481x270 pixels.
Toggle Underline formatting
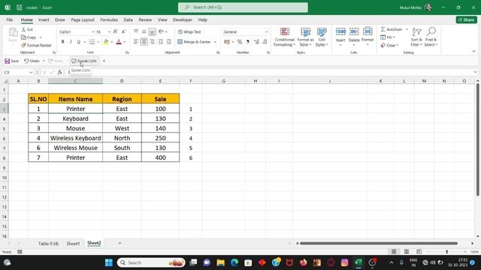78,42
